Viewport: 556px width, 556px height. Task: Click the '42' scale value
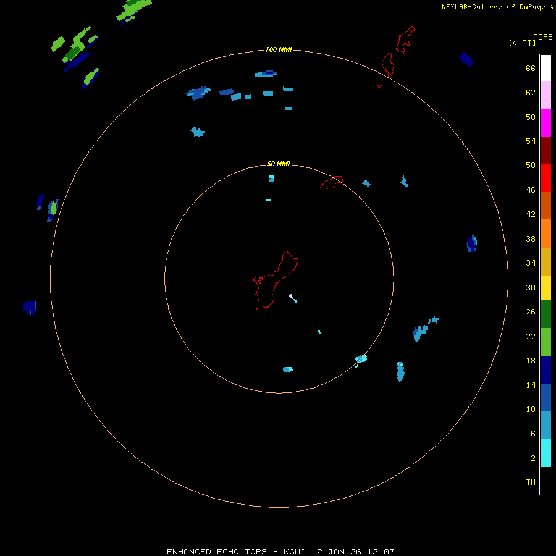pos(531,214)
